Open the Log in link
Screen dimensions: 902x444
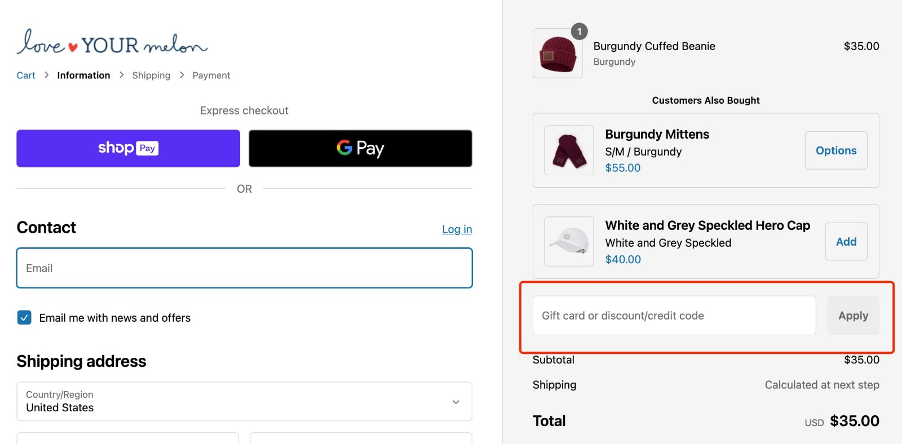tap(457, 229)
